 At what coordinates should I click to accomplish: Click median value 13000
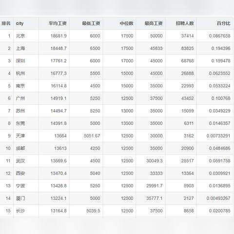tap(127, 111)
